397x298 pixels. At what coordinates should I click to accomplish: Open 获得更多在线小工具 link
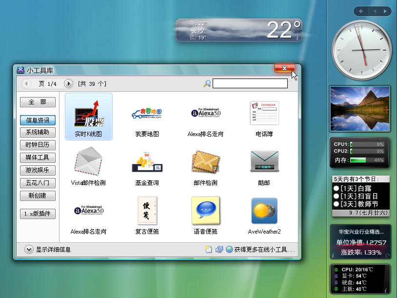point(264,249)
